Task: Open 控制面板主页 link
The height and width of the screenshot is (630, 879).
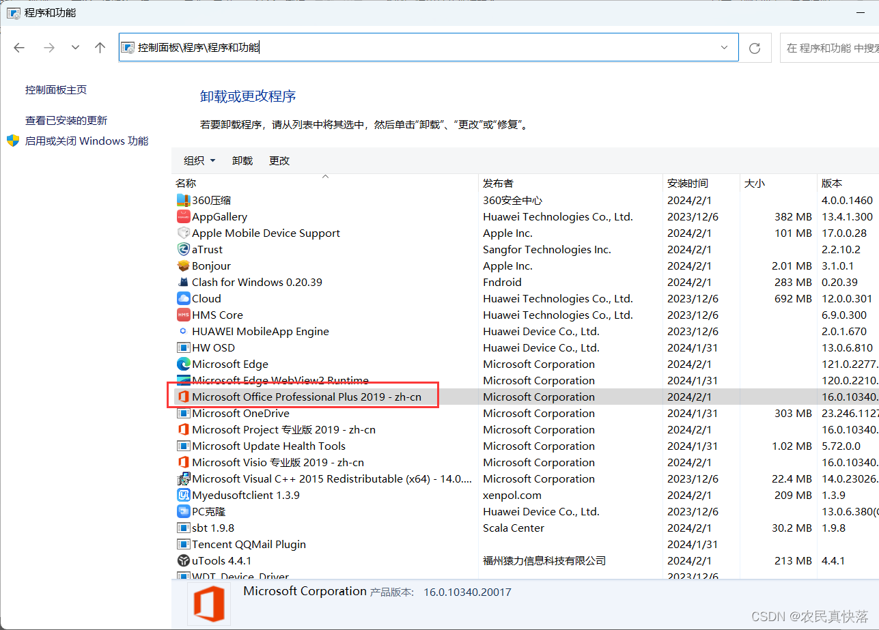Action: [x=56, y=89]
